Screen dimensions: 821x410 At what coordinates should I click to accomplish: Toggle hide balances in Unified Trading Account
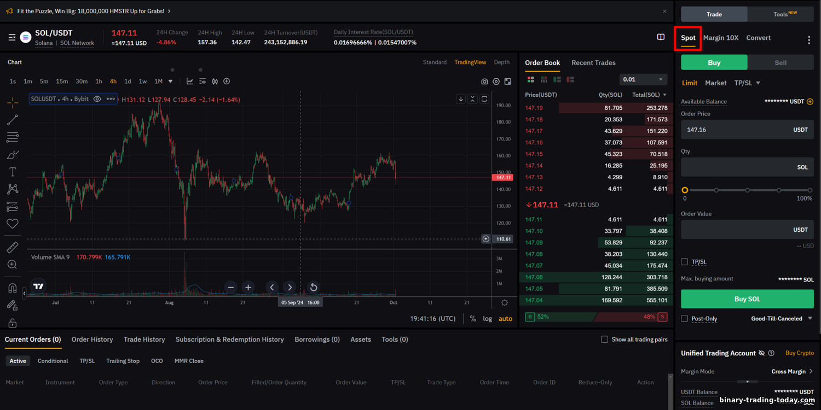coord(761,353)
